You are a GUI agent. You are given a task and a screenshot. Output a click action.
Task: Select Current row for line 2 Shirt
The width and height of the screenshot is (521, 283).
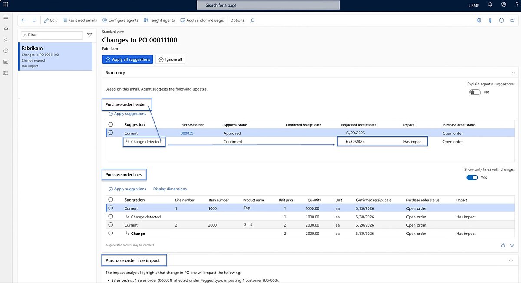tap(110, 225)
